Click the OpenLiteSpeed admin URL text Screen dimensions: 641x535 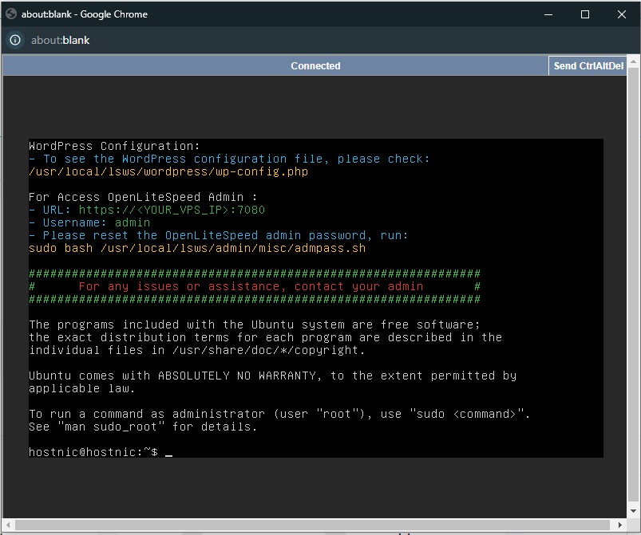(171, 210)
